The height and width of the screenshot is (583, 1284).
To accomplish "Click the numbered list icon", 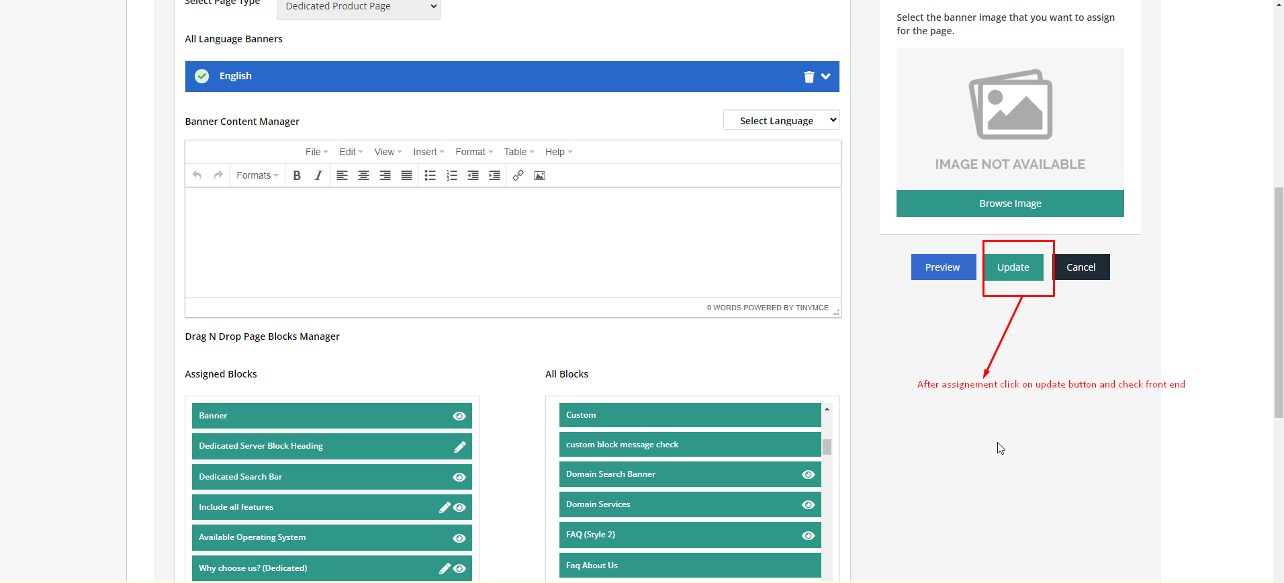I will (452, 175).
